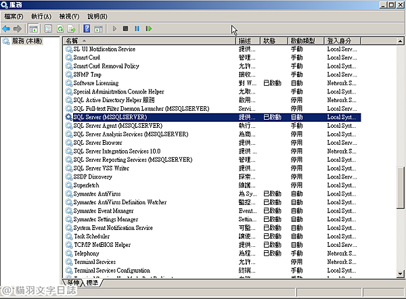
Task: Sort by the 啟動類型 column header
Action: (304, 41)
